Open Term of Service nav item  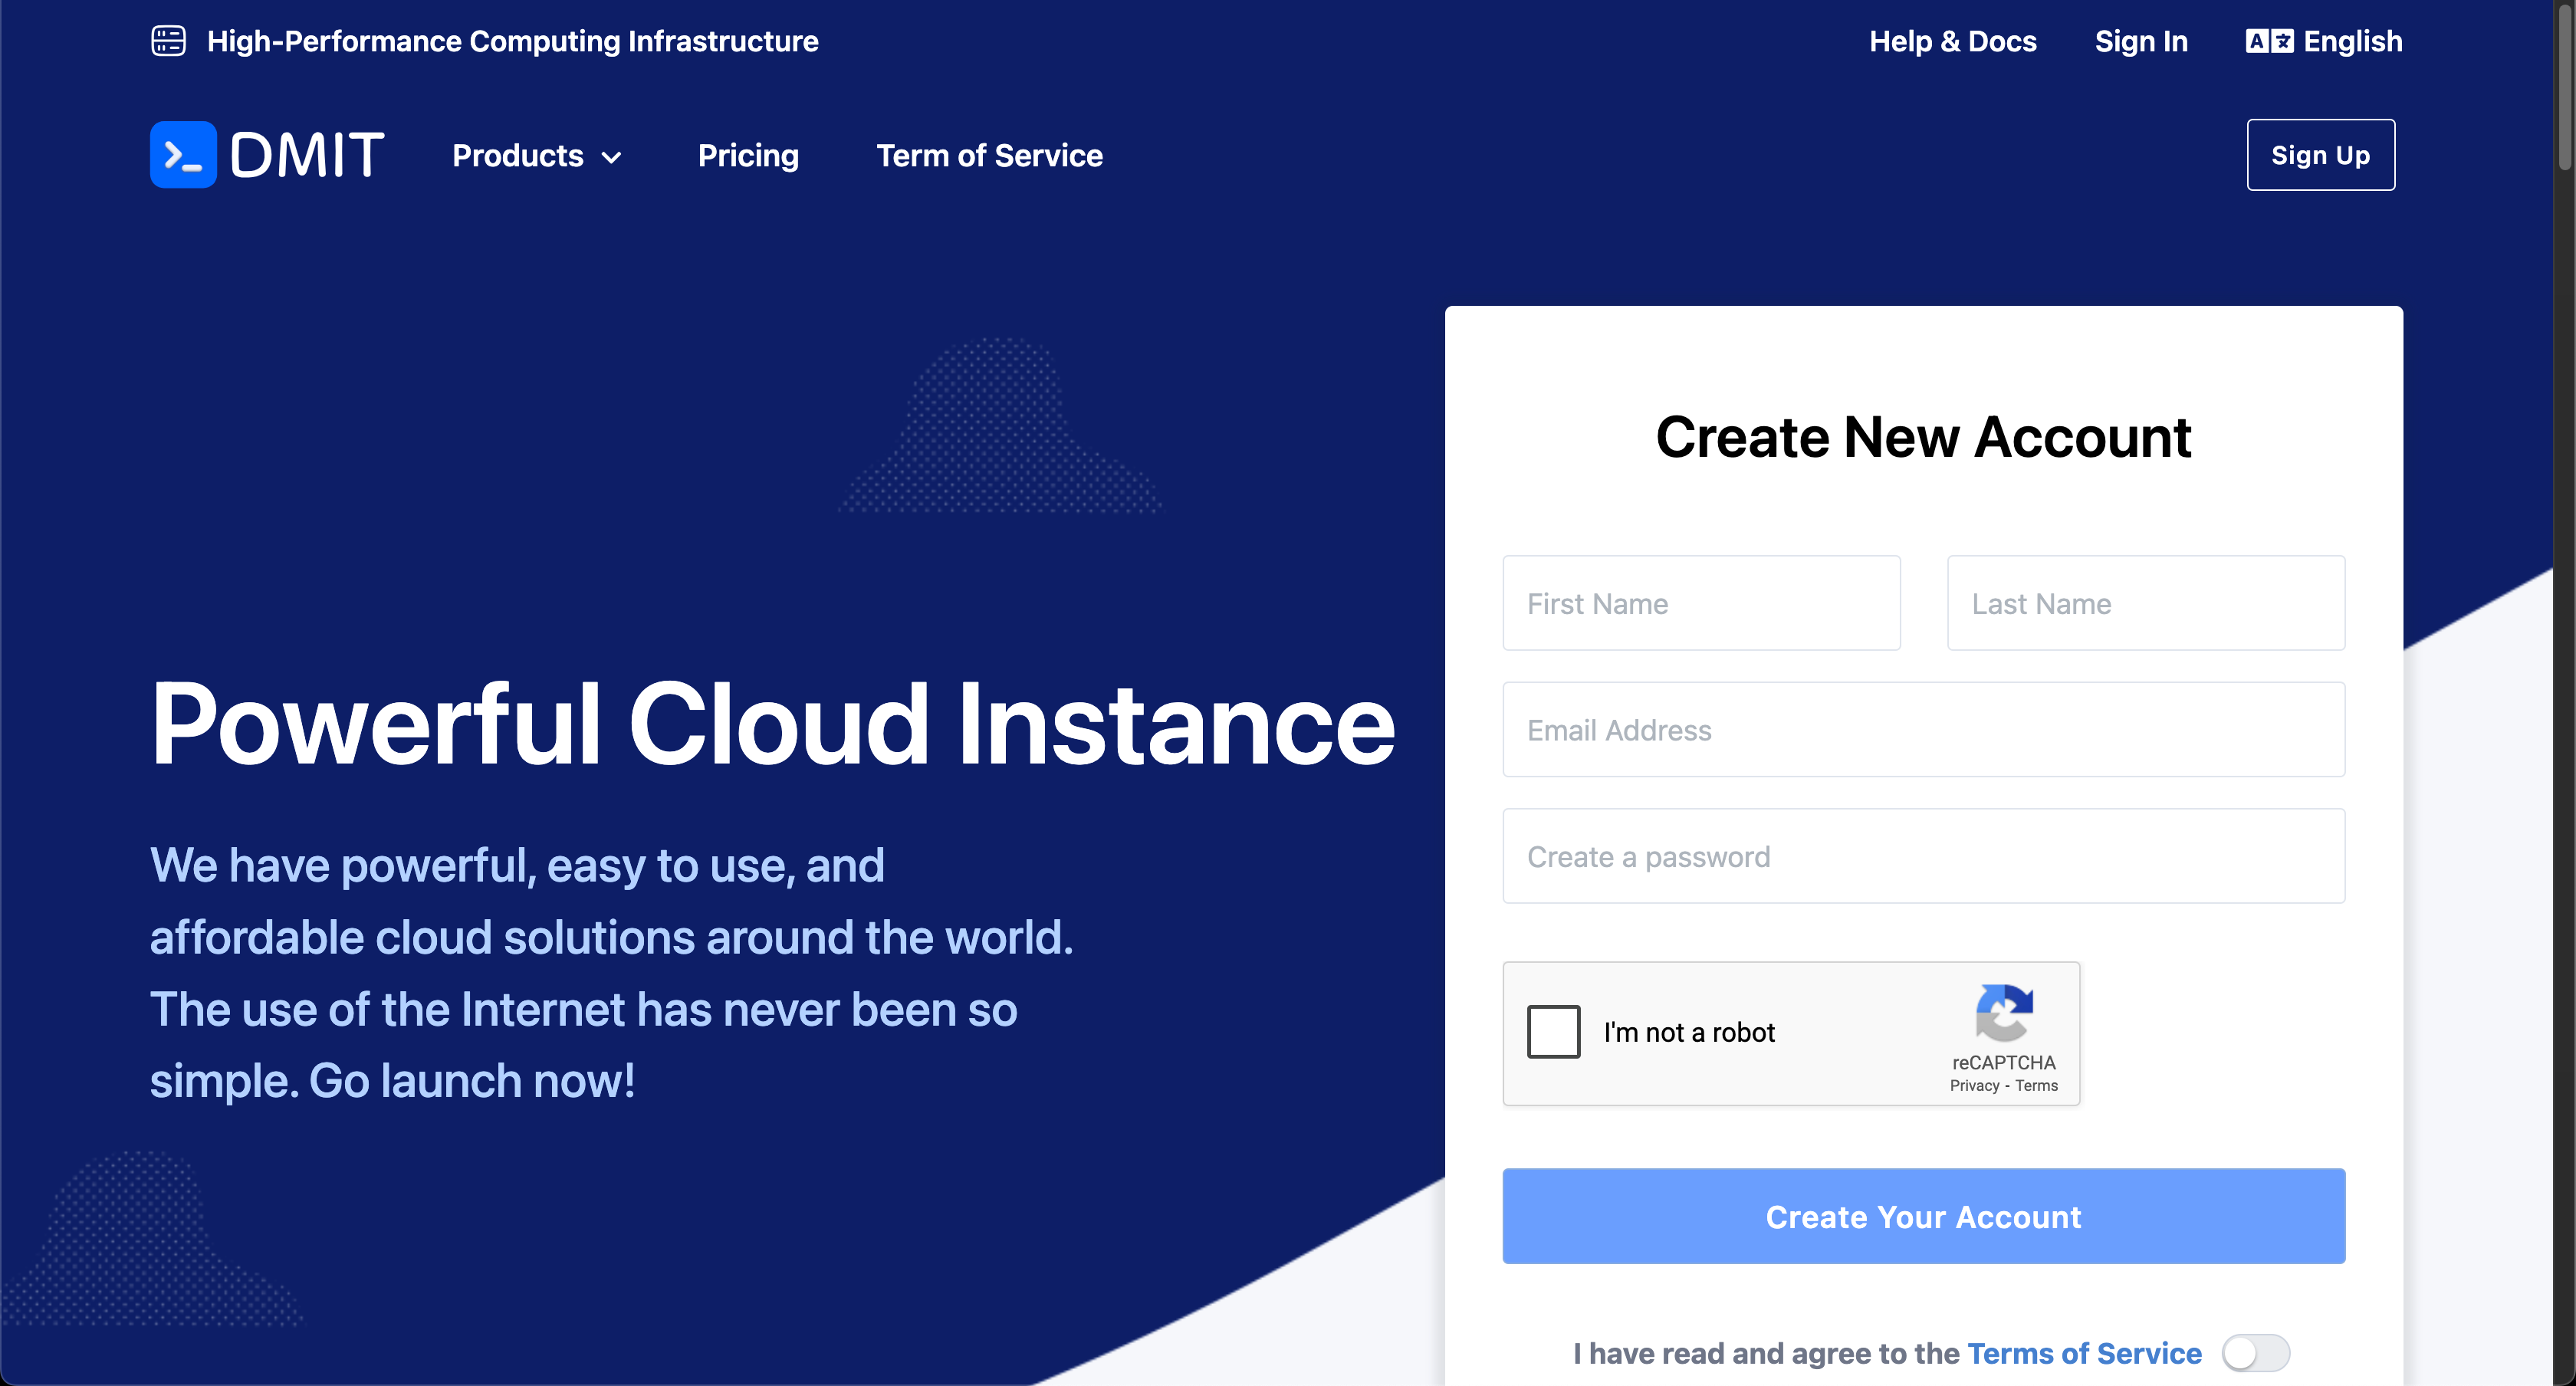coord(989,156)
